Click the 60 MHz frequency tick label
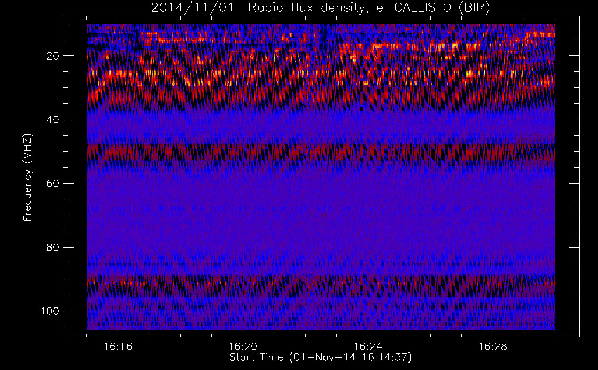 tap(53, 184)
